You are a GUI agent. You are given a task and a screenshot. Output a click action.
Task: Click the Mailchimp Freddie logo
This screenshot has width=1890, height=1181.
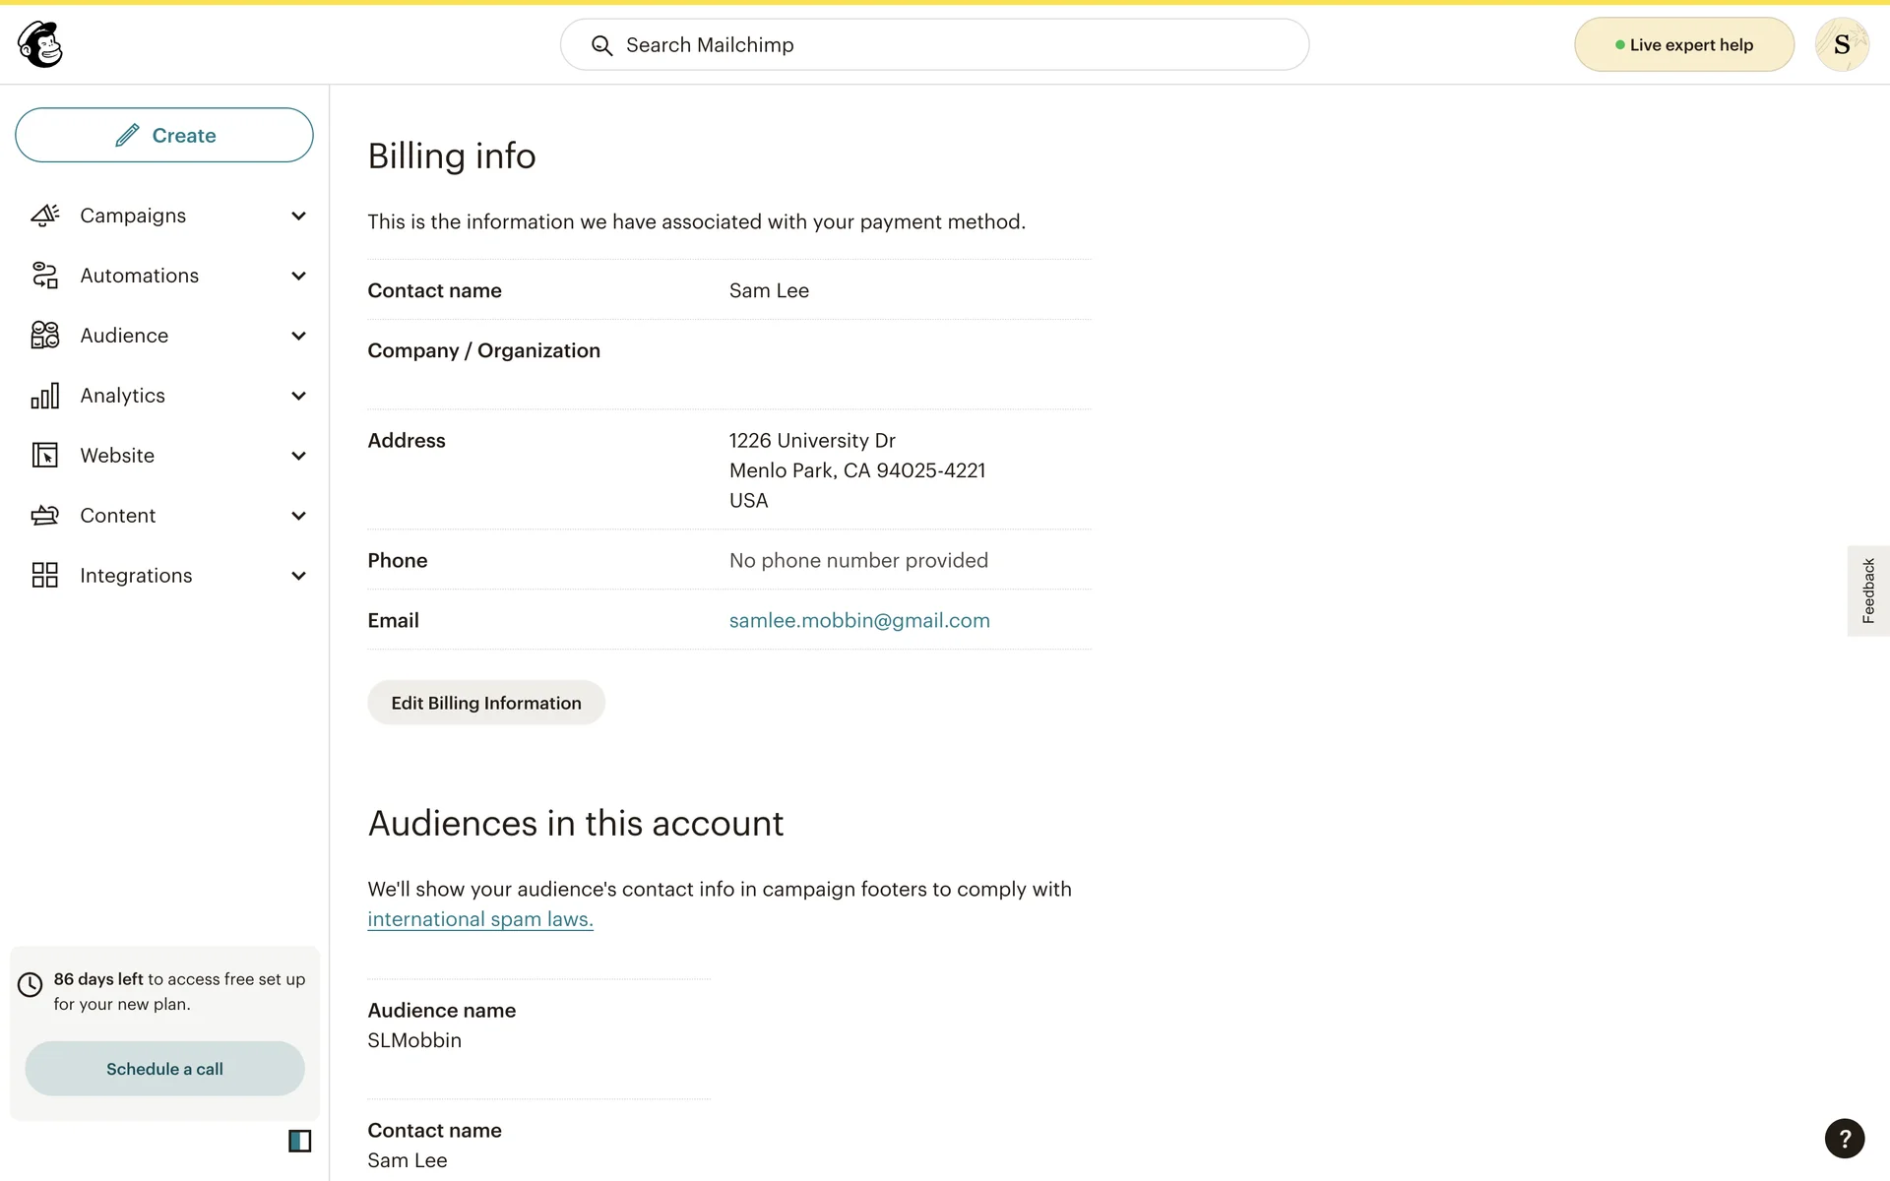40,44
